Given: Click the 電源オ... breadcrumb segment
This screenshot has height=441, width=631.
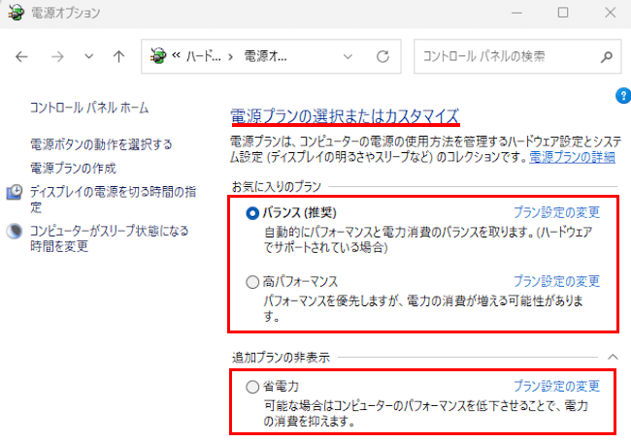Looking at the screenshot, I should tap(265, 56).
